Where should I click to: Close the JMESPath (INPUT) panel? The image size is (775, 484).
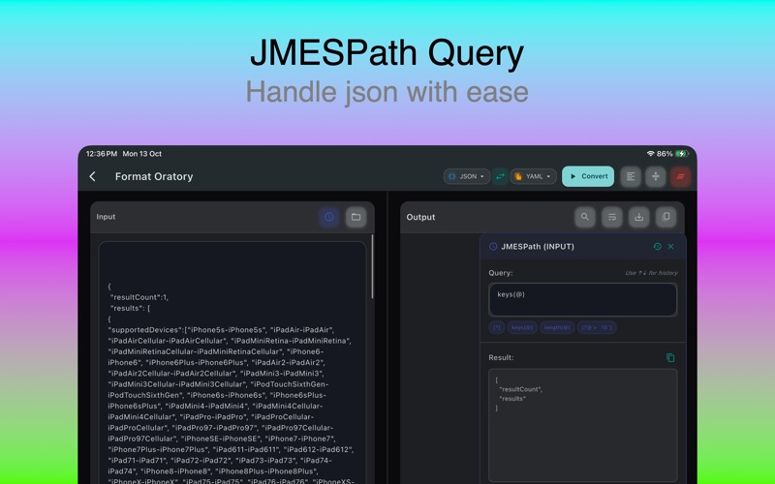670,247
